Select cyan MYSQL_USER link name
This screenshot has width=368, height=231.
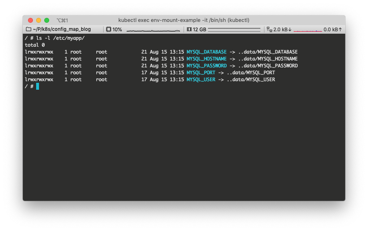coord(201,80)
